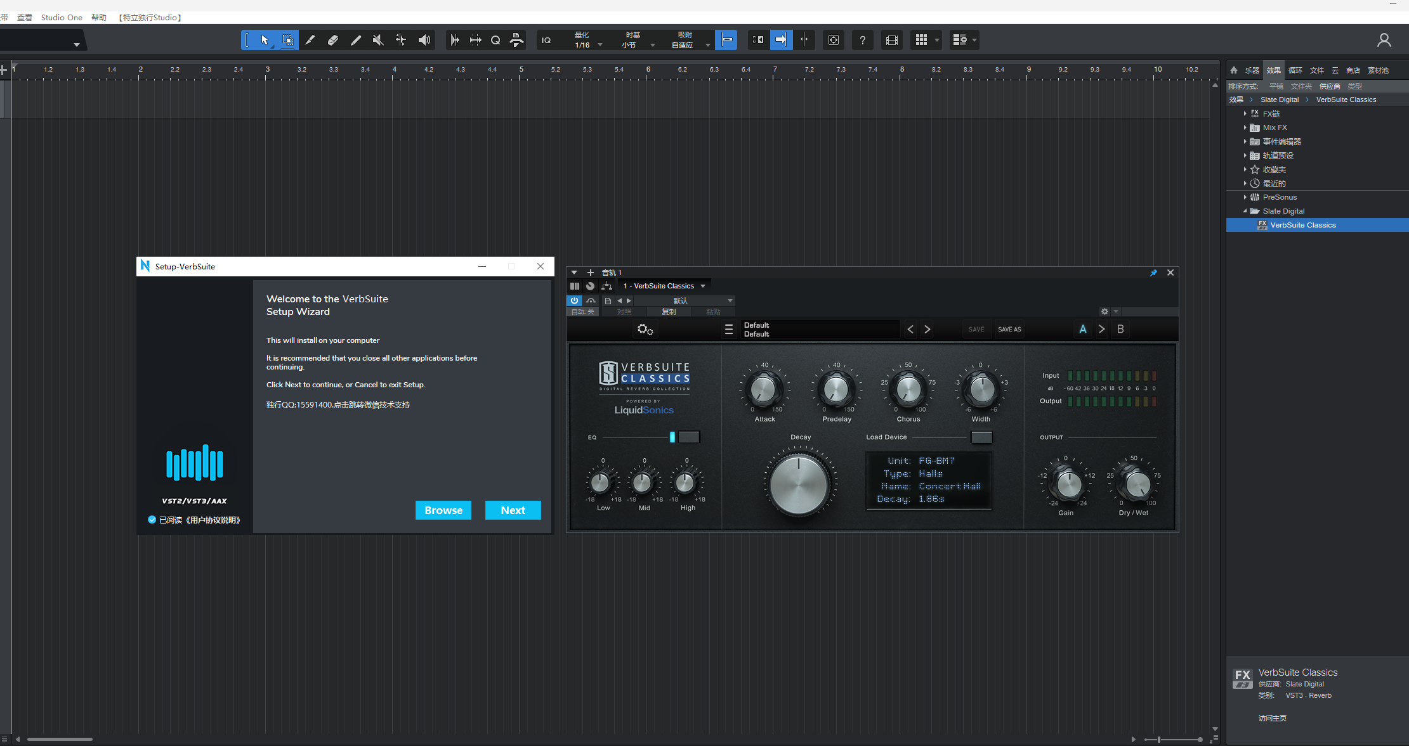Select the Listen speaker tool
Viewport: 1409px width, 746px height.
(424, 40)
